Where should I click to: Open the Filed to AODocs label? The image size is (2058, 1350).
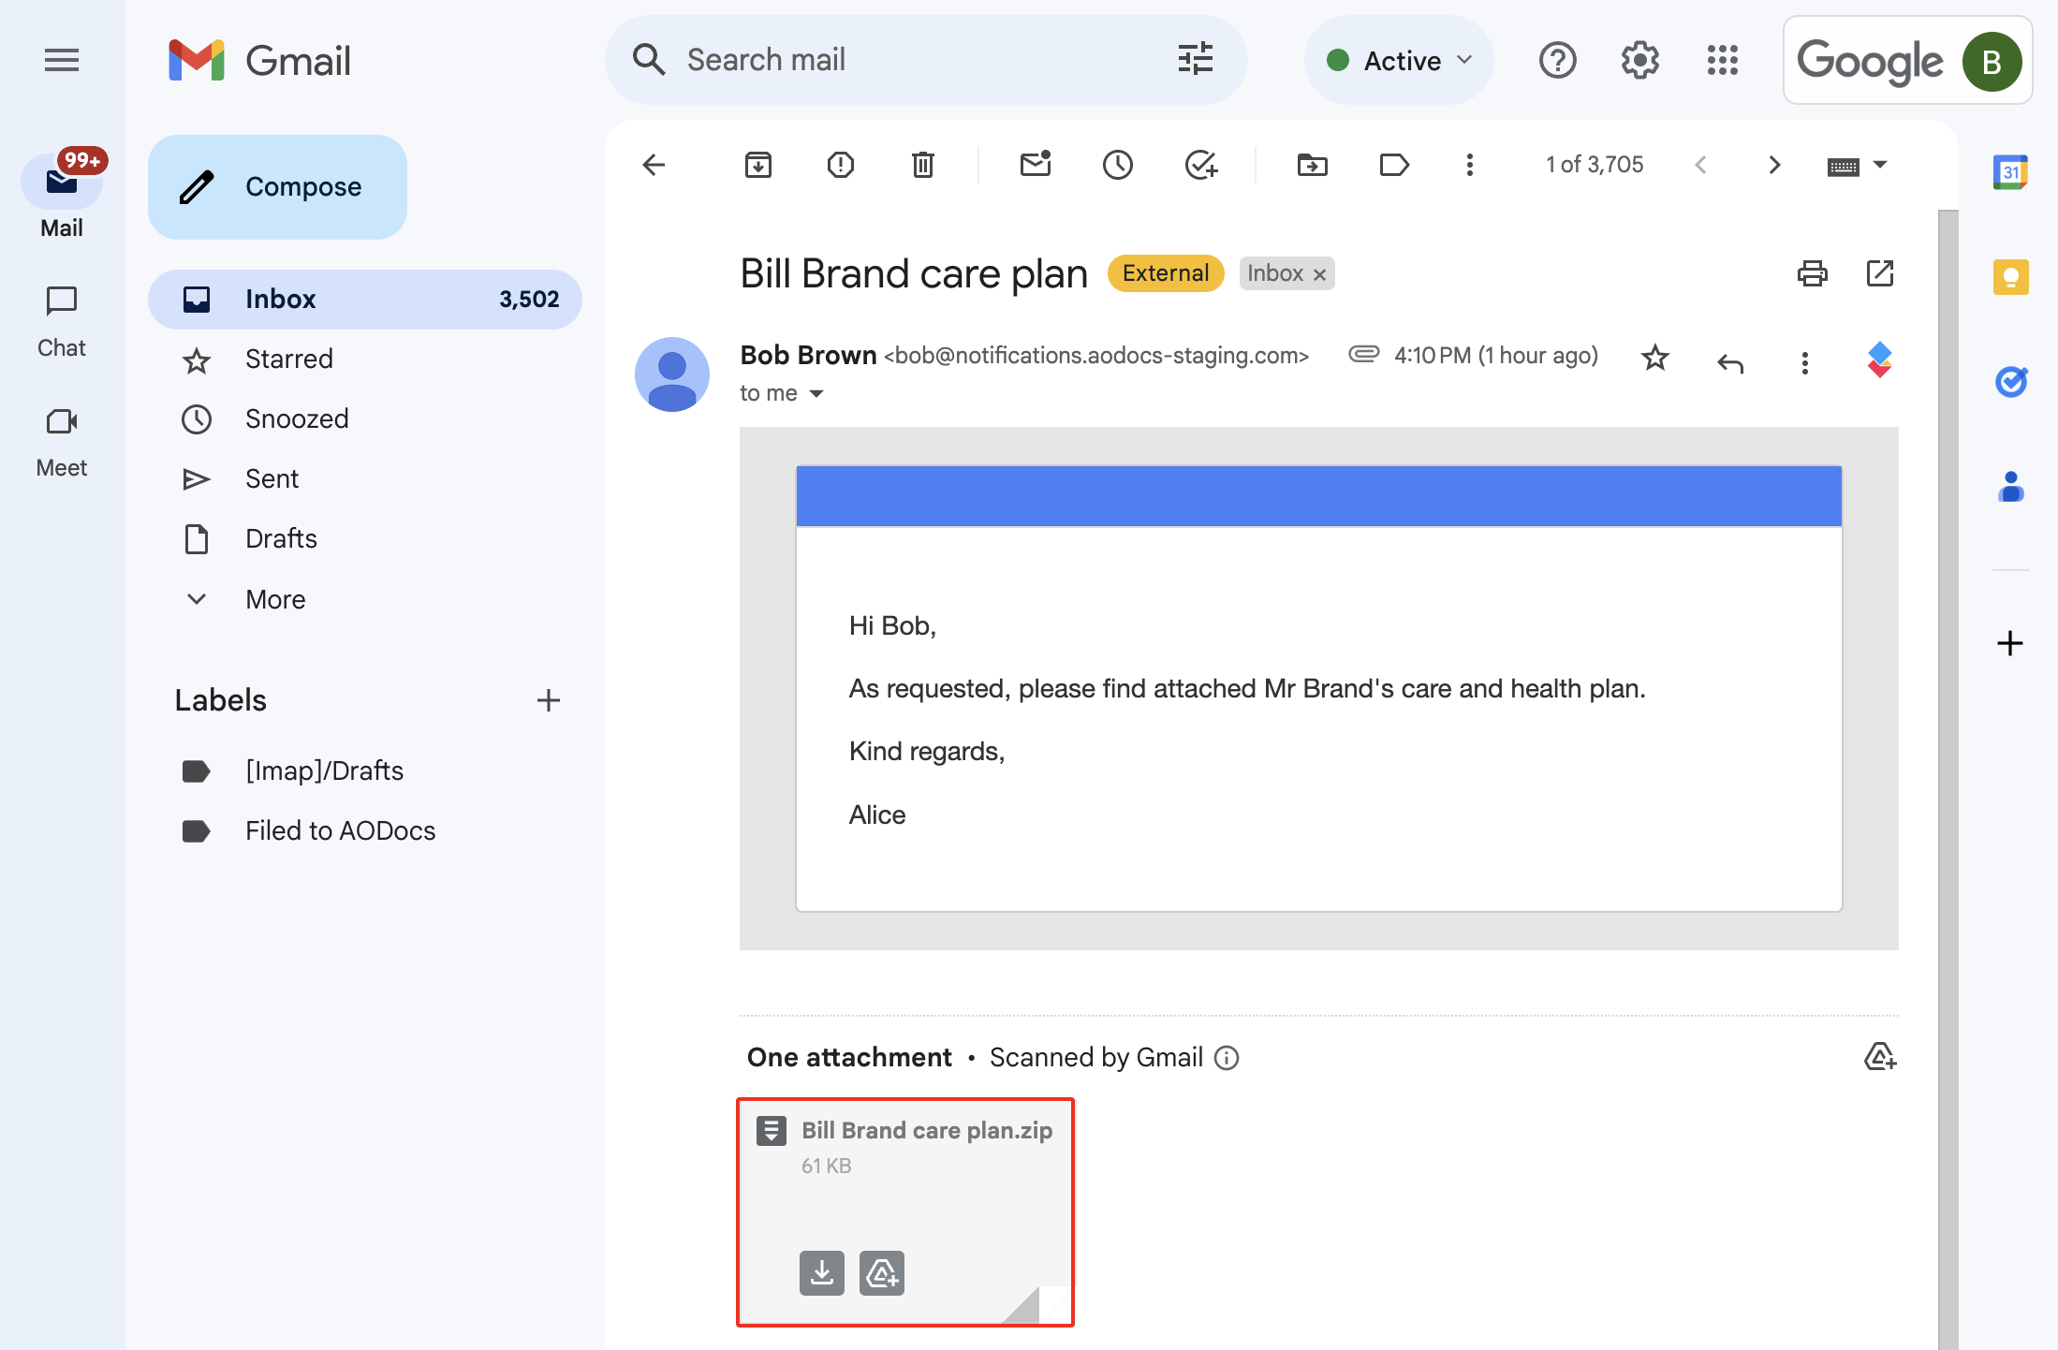coord(365,831)
